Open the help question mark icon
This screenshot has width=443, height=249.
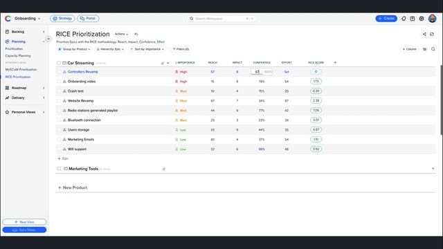(x=413, y=19)
